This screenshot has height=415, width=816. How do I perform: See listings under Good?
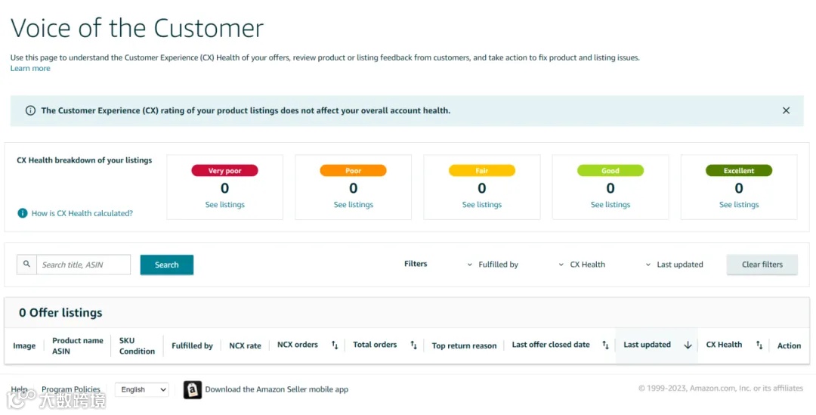coord(610,205)
